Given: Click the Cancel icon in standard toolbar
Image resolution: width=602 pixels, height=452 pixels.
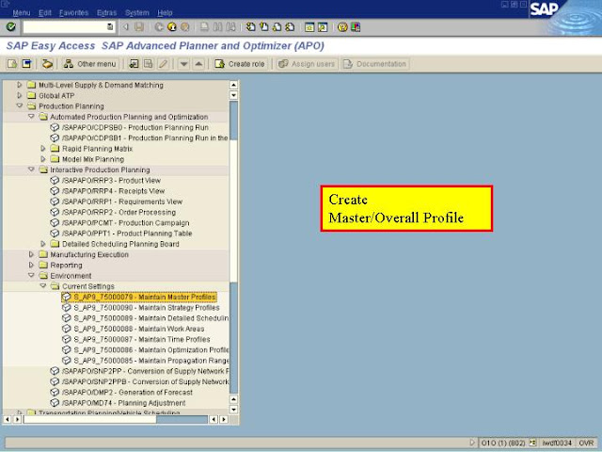Looking at the screenshot, I should (x=185, y=27).
